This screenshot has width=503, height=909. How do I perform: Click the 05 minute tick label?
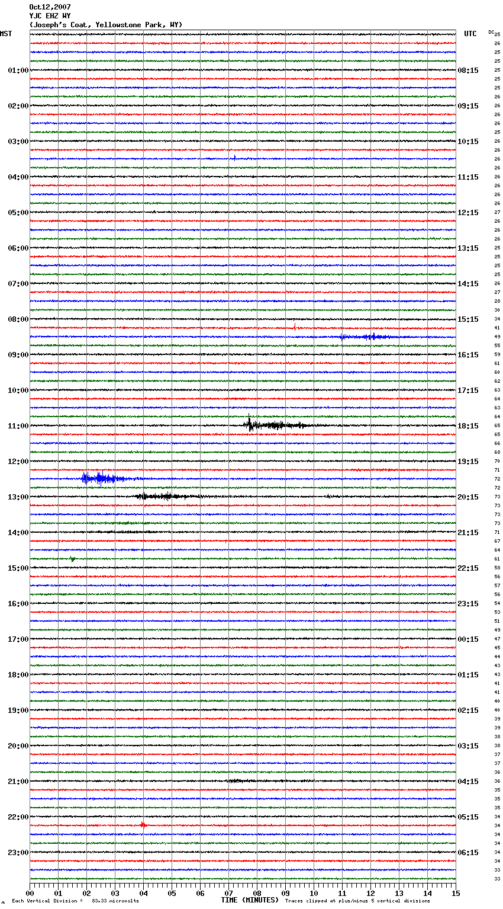(172, 893)
